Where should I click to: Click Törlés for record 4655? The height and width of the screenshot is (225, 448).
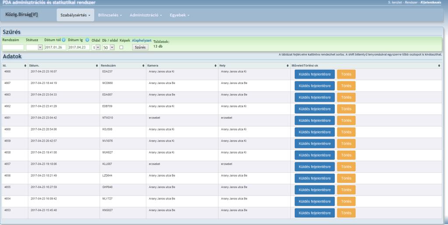346,190
